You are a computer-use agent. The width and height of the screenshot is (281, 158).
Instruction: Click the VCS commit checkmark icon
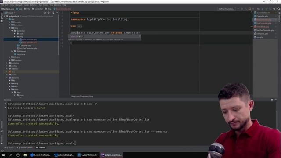[x=267, y=9]
